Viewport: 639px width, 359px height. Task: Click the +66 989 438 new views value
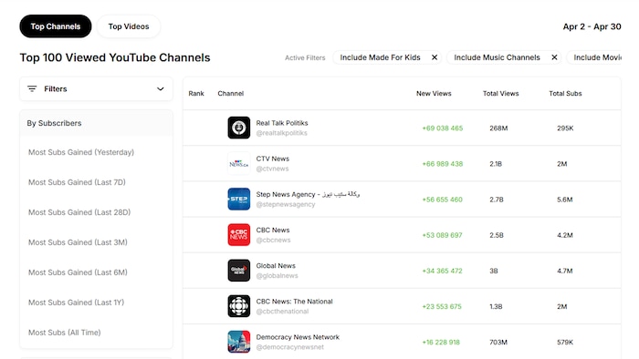(442, 164)
